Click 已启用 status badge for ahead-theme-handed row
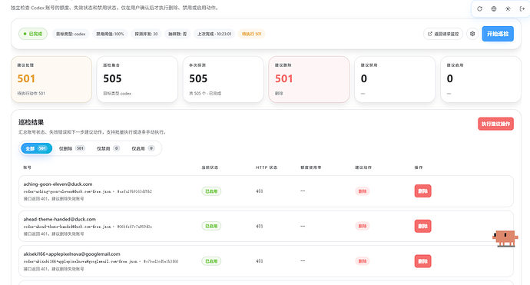The image size is (530, 285). [211, 226]
